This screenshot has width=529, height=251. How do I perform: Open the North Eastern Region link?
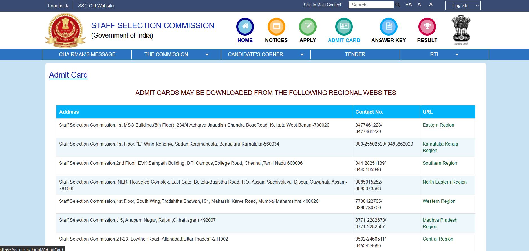pos(444,182)
